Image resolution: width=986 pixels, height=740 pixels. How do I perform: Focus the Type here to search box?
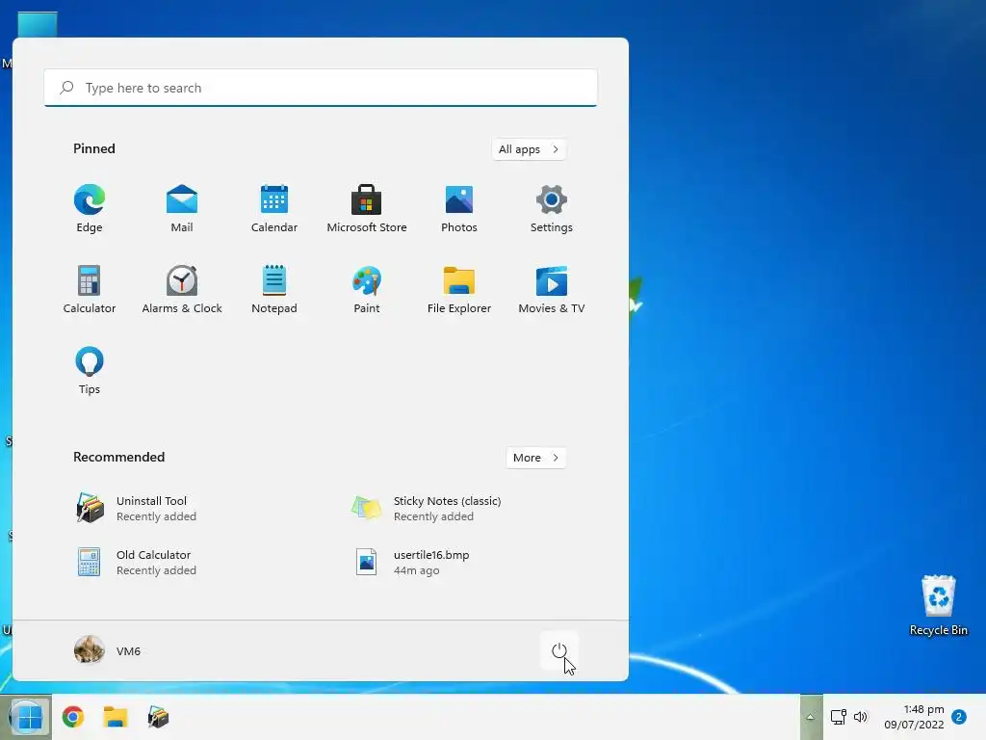[321, 88]
